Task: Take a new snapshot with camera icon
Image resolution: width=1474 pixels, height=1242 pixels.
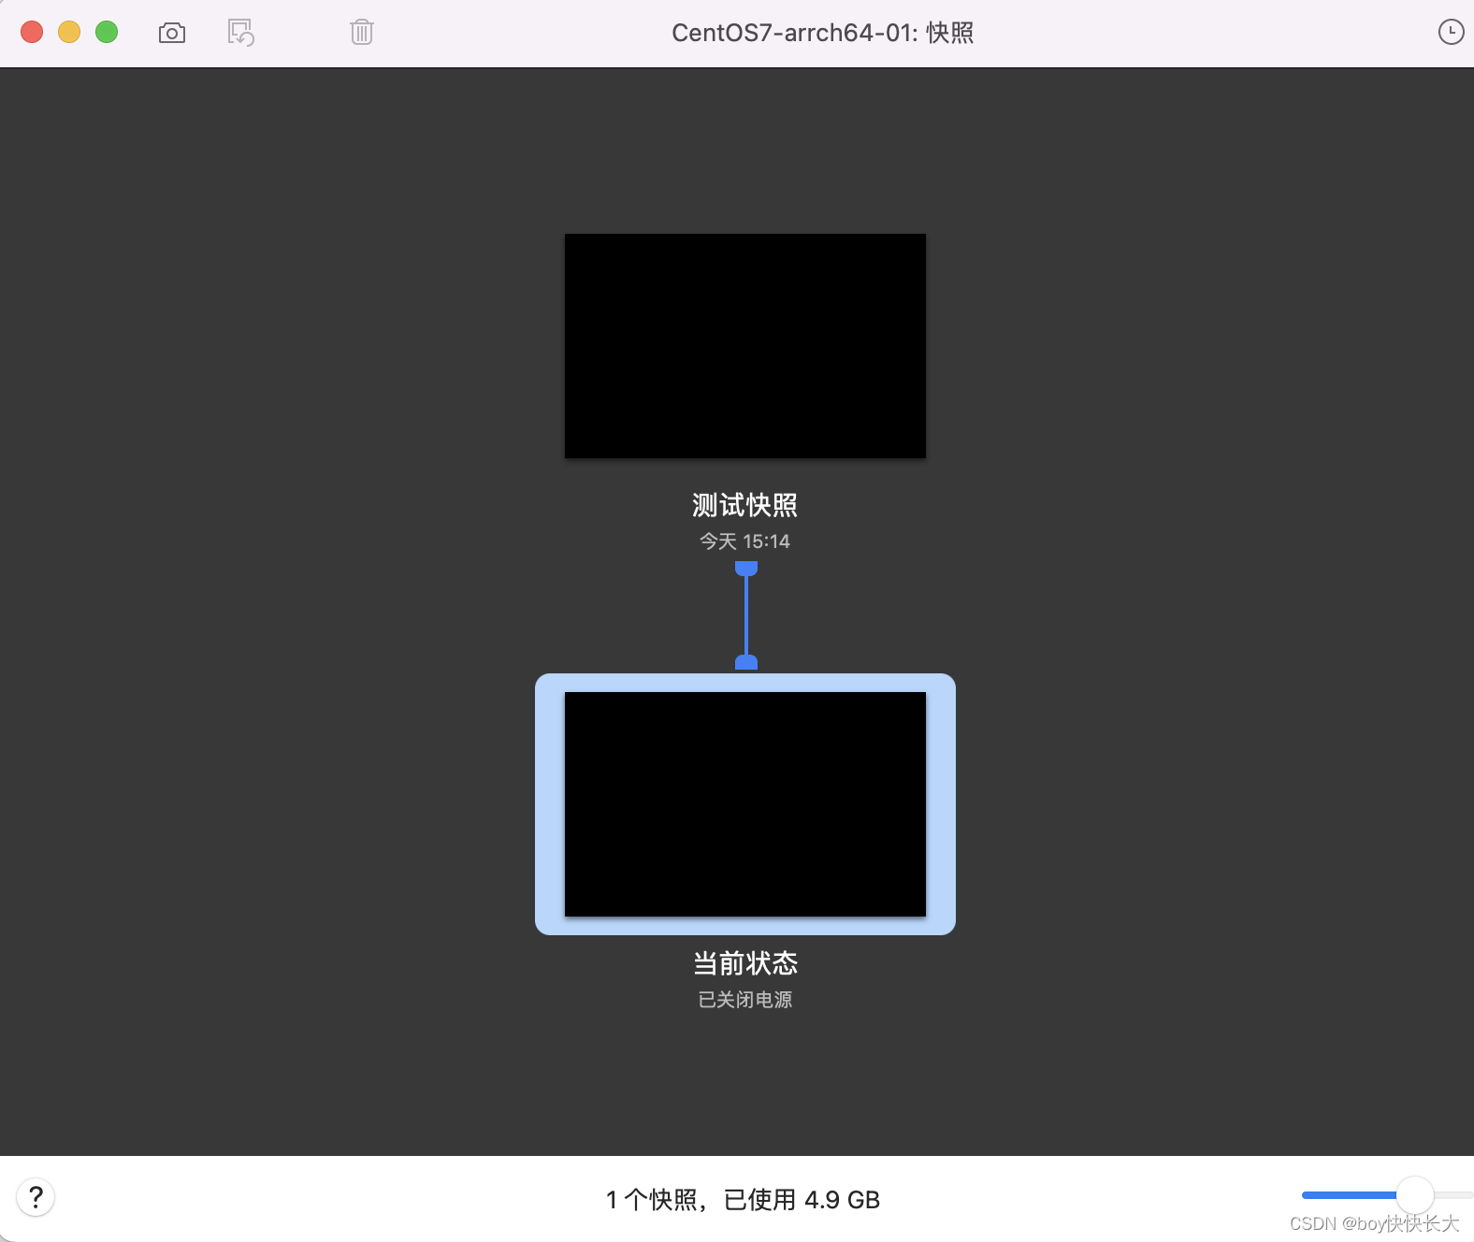Action: click(172, 33)
